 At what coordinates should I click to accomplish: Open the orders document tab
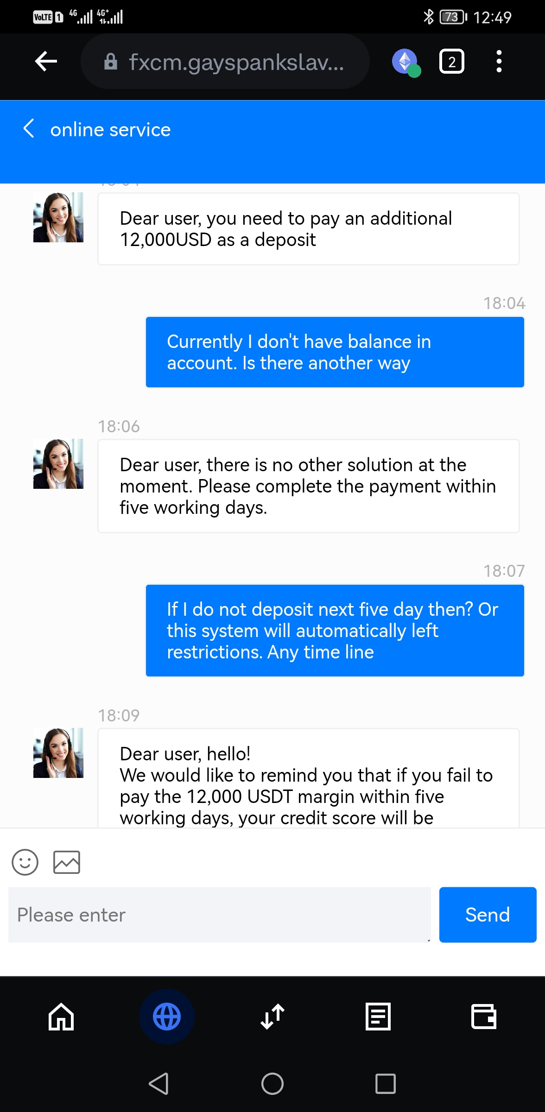[378, 1017]
